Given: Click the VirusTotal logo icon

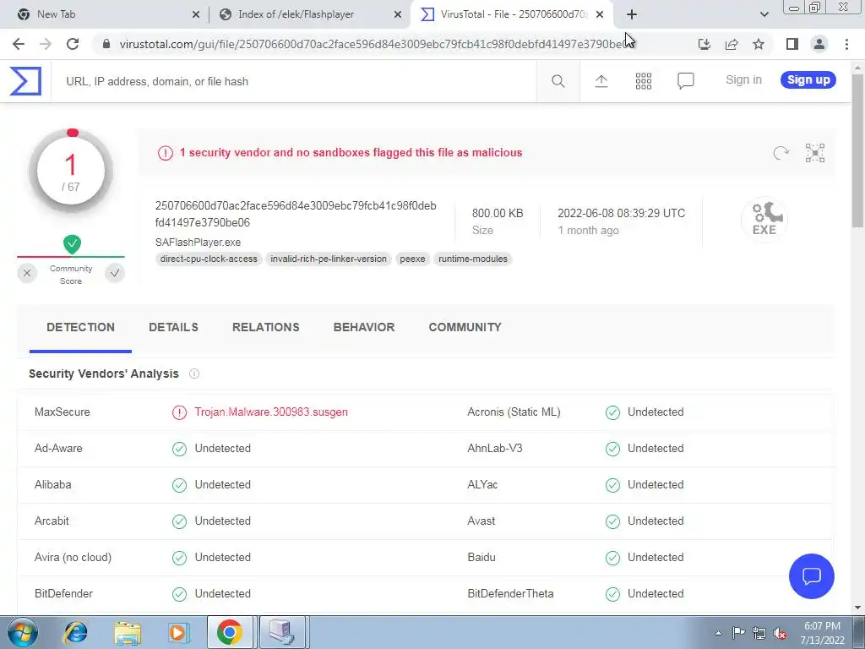Looking at the screenshot, I should (25, 81).
